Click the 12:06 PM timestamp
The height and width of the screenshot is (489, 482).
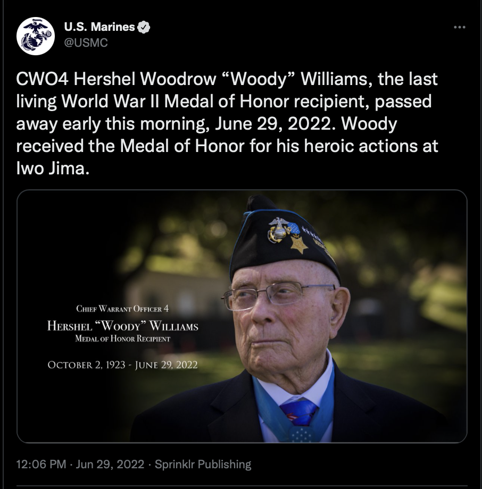pyautogui.click(x=41, y=464)
